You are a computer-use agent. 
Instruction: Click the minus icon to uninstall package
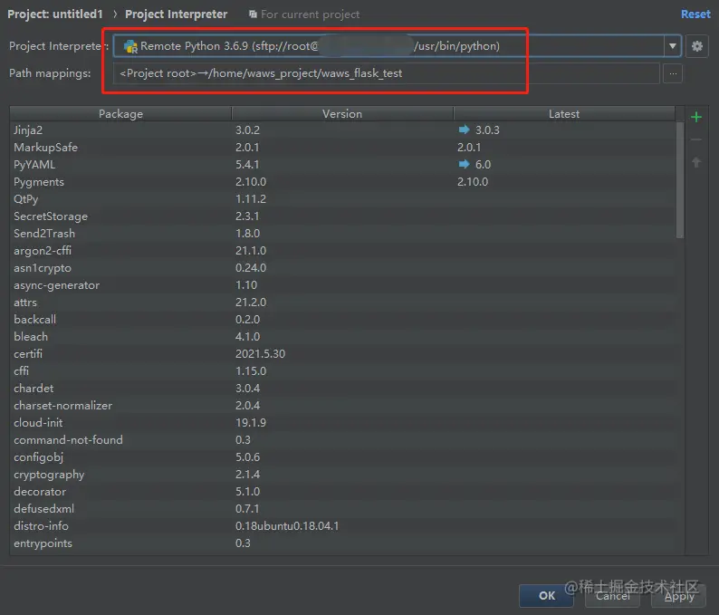696,139
